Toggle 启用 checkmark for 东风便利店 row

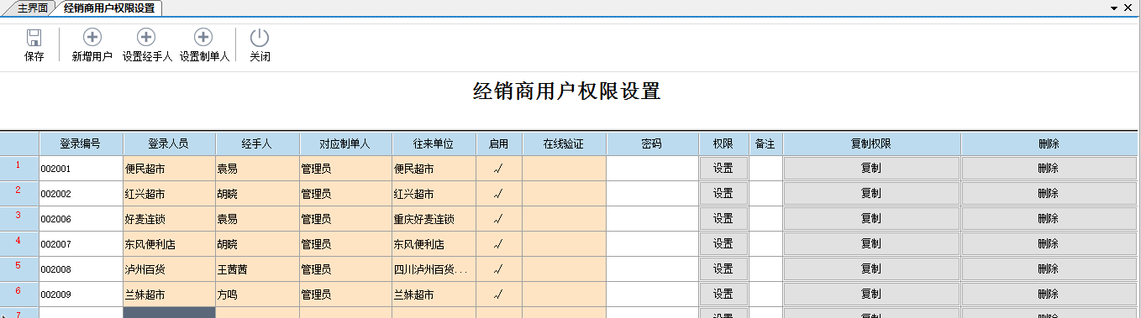[499, 244]
